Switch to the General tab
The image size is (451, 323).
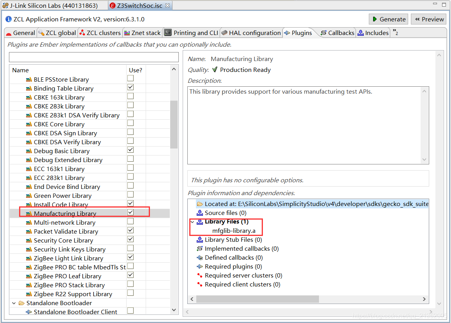(21, 33)
